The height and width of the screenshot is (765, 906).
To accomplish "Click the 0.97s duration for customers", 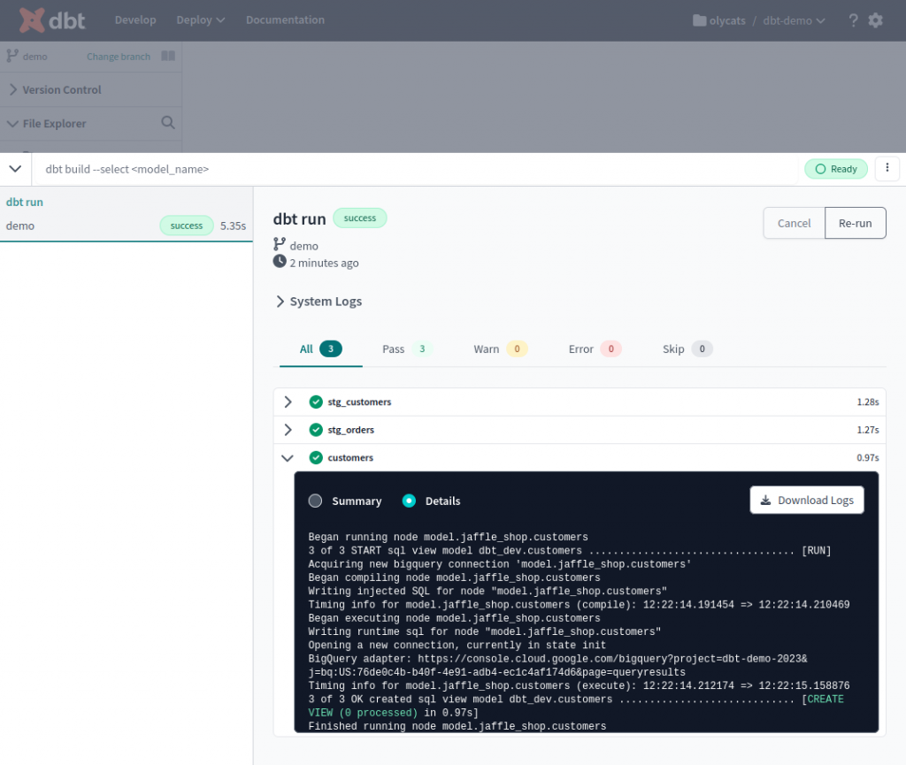I will (x=867, y=457).
